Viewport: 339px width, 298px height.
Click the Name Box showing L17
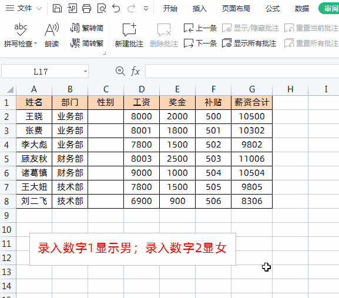[x=41, y=71]
